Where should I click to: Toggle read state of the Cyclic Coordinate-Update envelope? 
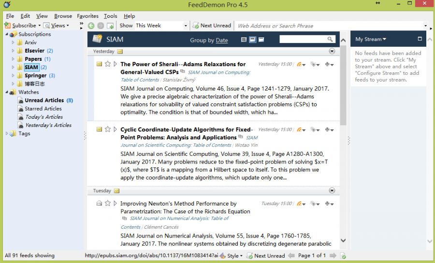(x=99, y=129)
